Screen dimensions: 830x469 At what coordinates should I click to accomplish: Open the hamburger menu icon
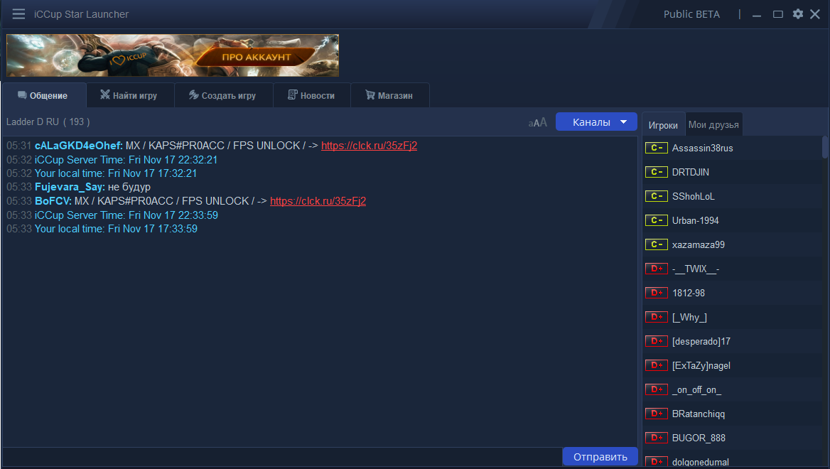[18, 14]
